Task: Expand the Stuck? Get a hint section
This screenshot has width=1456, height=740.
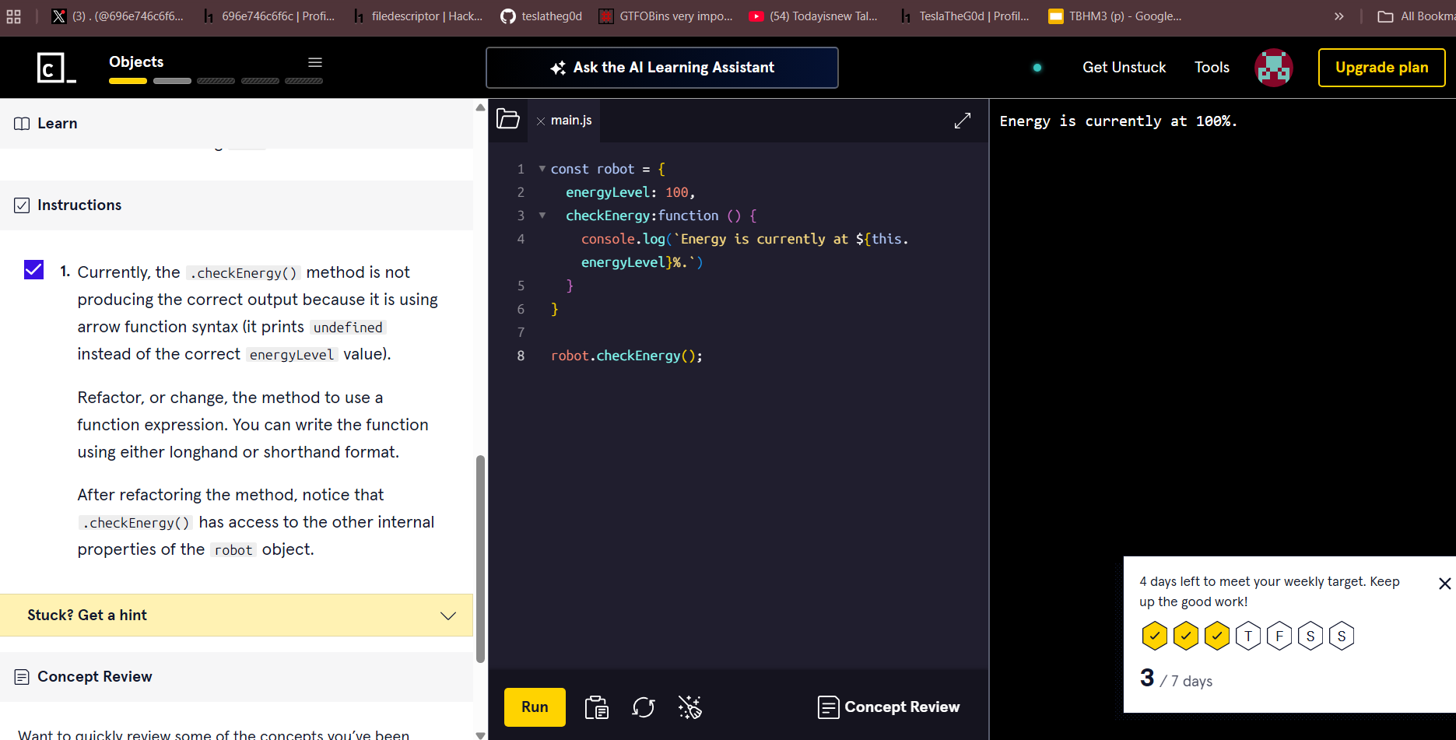Action: pyautogui.click(x=237, y=615)
